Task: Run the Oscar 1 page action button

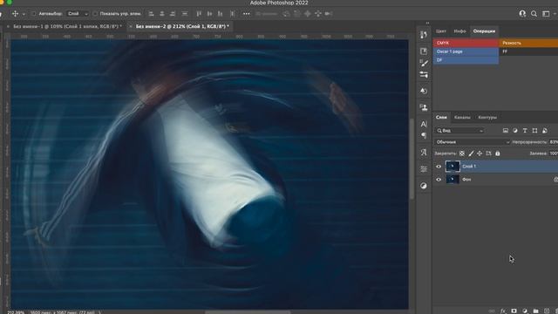Action: [x=466, y=51]
